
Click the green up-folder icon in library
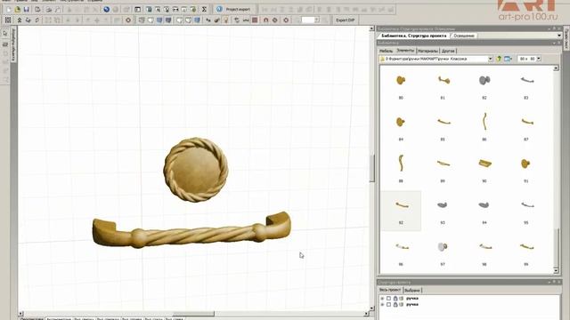click(x=499, y=59)
